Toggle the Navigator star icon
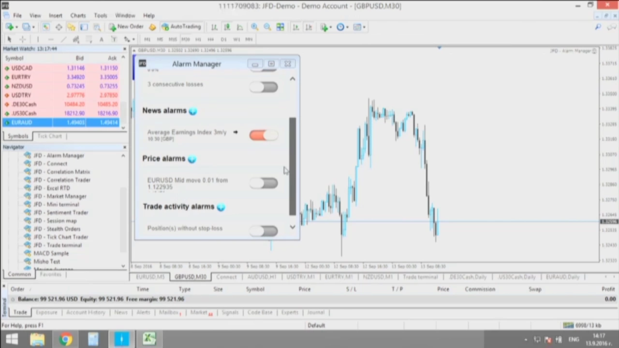This screenshot has height=348, width=619. coord(71,27)
